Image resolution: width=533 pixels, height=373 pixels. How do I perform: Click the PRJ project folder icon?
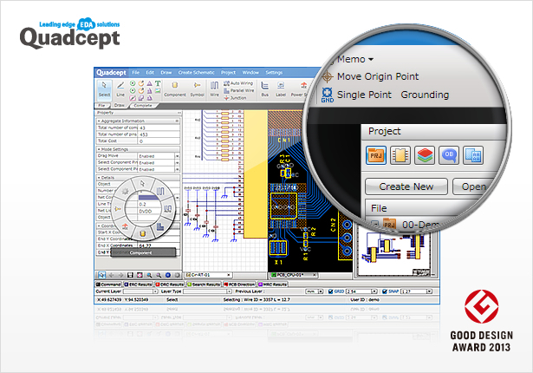(x=376, y=155)
